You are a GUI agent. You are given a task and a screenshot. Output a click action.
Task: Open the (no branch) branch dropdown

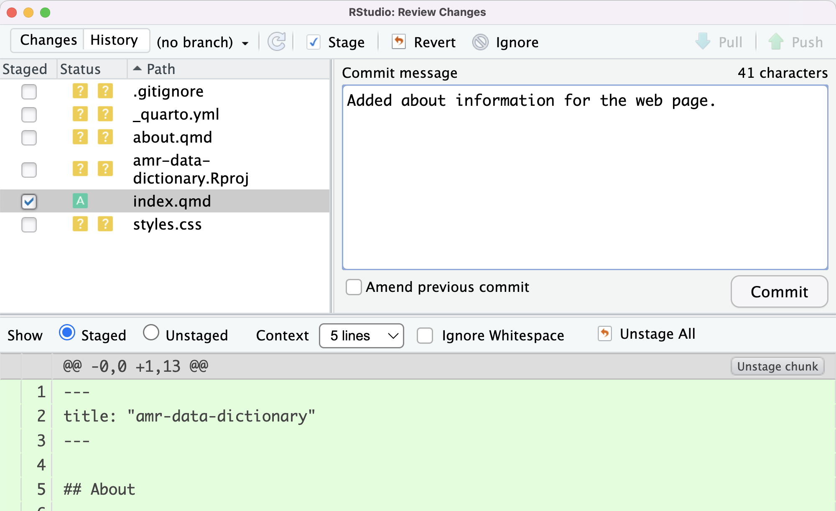click(203, 42)
